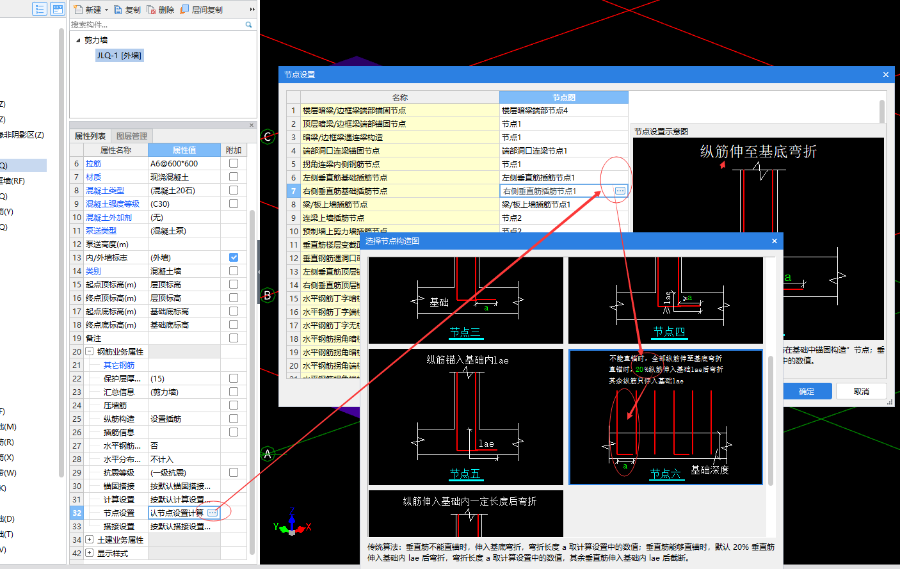The height and width of the screenshot is (569, 900).
Task: Open the 新建 dropdown arrow
Action: (107, 10)
